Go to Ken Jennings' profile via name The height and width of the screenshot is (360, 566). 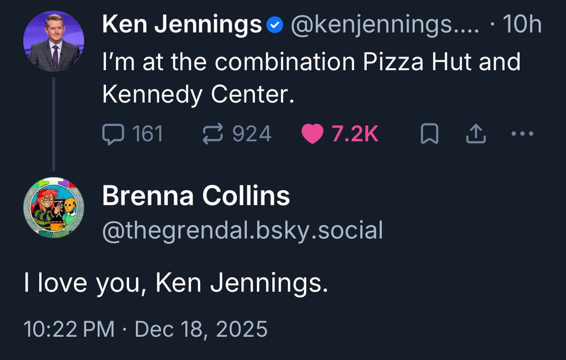[182, 25]
